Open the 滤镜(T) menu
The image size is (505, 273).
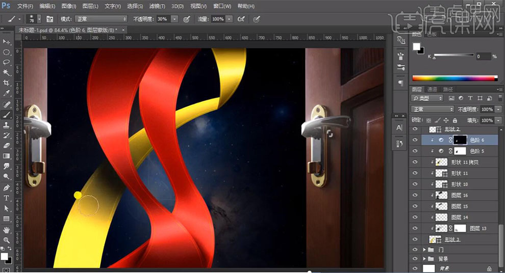click(157, 6)
